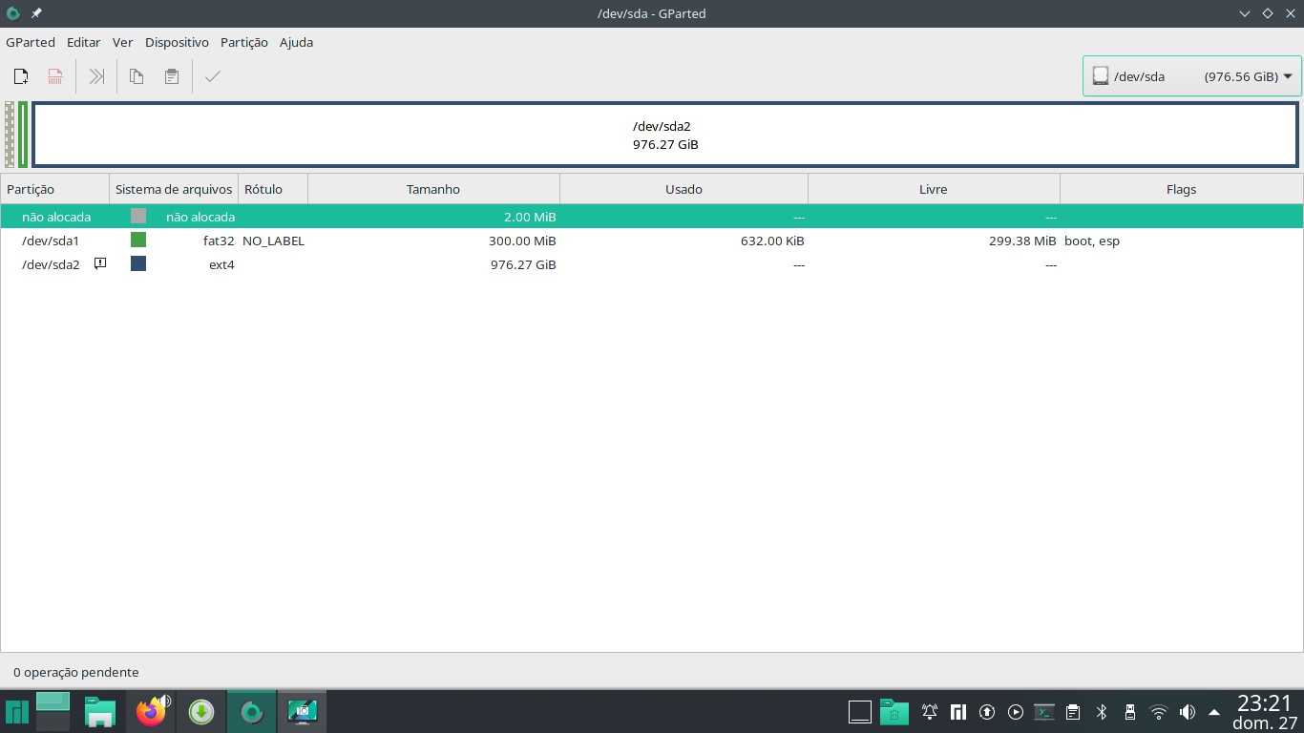1304x733 pixels.
Task: Sort by the Livre column header
Action: [934, 189]
